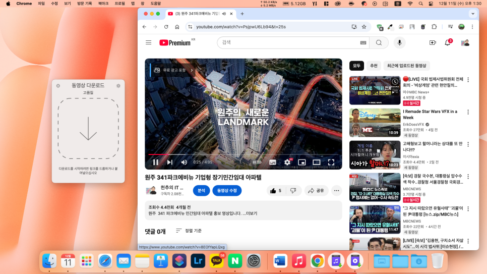Open the 그 지시 따랐으면 유혈사태 video title

coord(433,211)
